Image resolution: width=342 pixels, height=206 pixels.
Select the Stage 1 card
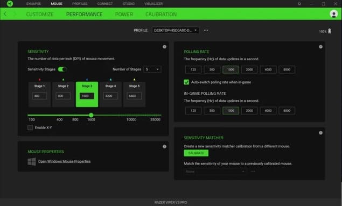(39, 94)
